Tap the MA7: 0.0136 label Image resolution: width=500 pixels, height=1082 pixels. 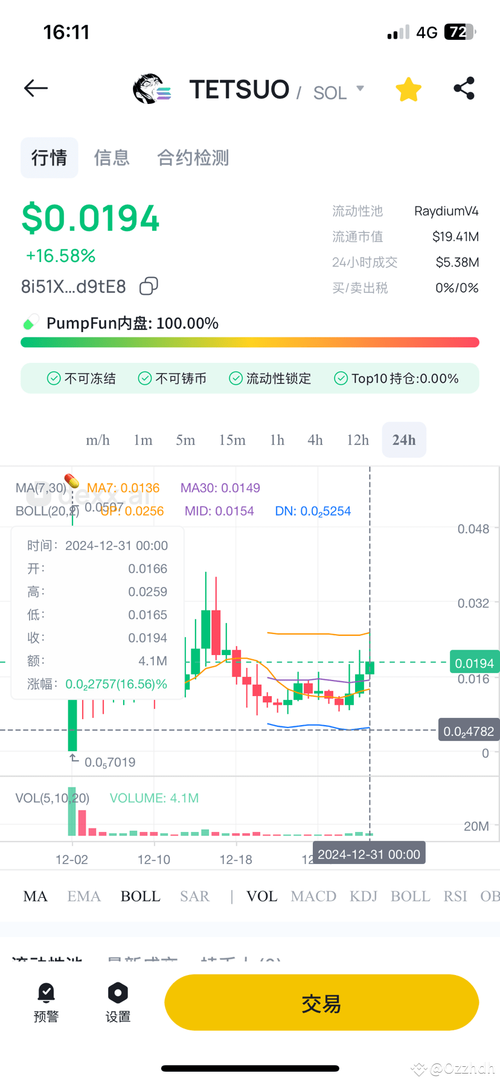(x=123, y=488)
